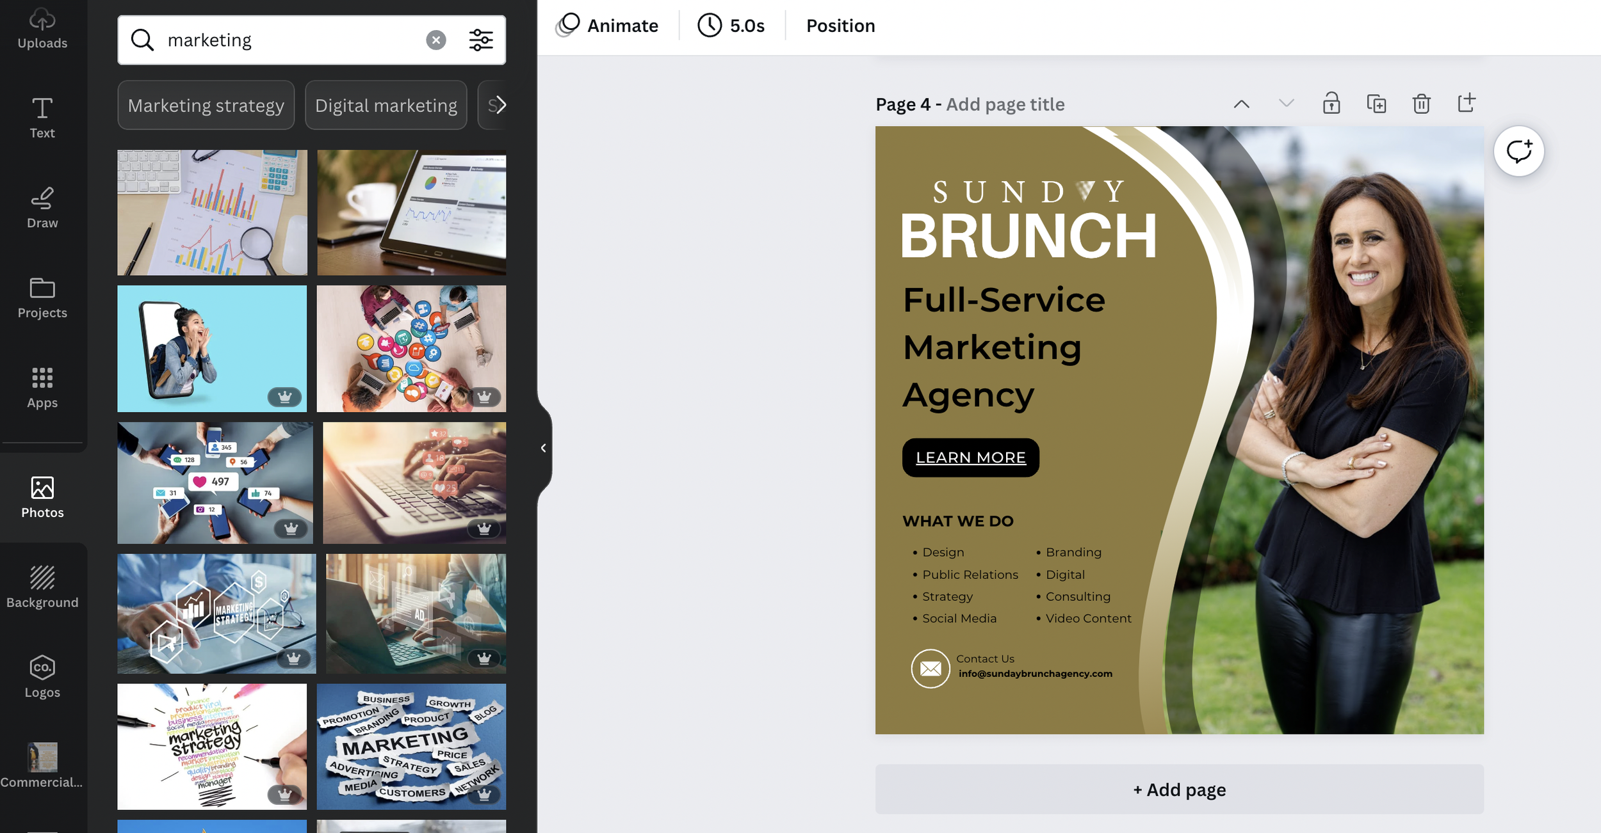The width and height of the screenshot is (1601, 833).
Task: Clear the marketing search text
Action: coord(436,40)
